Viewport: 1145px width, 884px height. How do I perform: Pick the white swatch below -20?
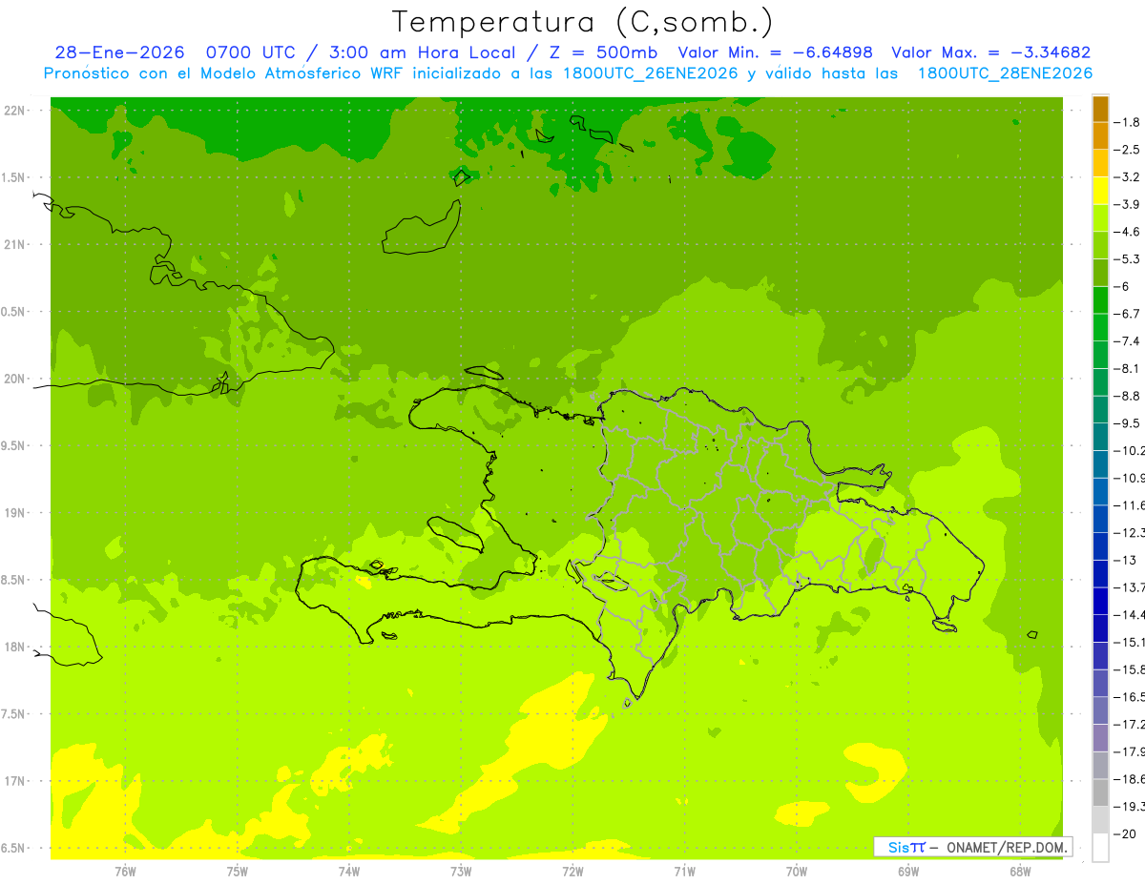click(x=1100, y=848)
